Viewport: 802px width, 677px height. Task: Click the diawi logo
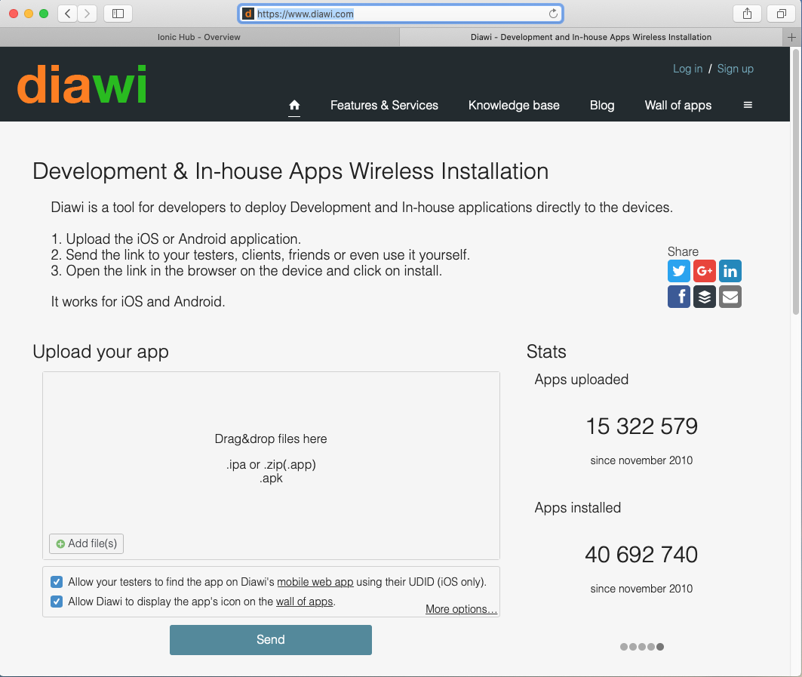[x=81, y=85]
